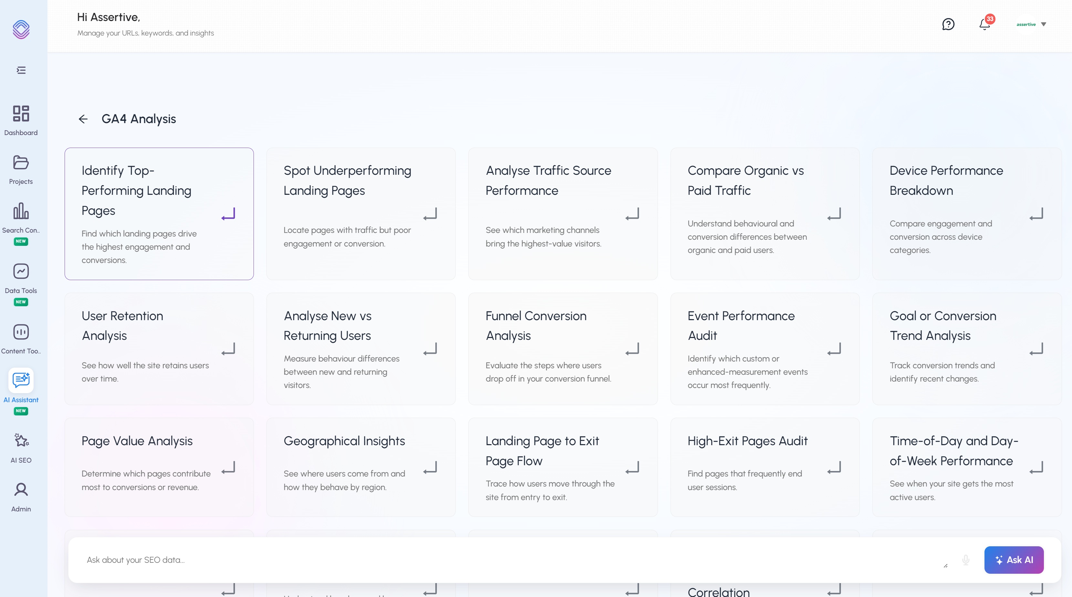The width and height of the screenshot is (1072, 597).
Task: Select the AI Assistant chat icon
Action: point(21,380)
